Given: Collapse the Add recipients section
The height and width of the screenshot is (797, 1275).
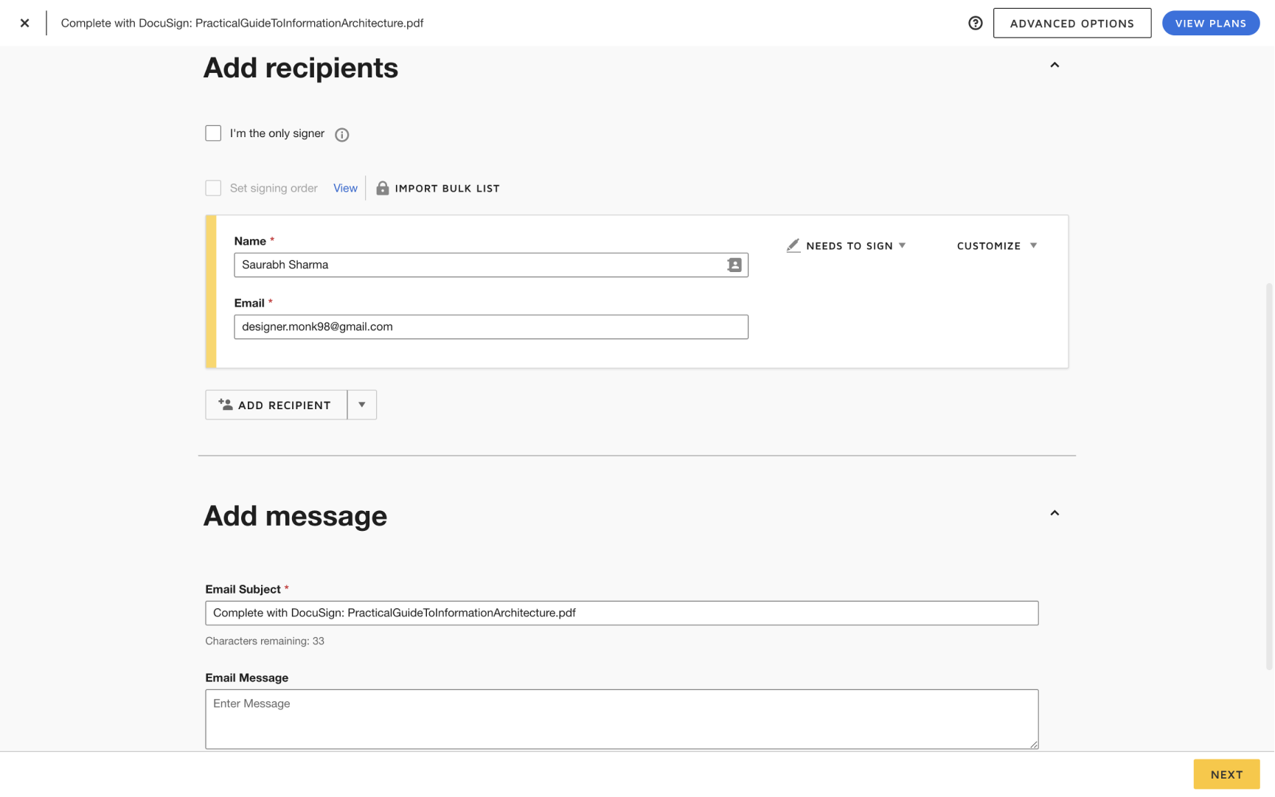Looking at the screenshot, I should tap(1054, 65).
